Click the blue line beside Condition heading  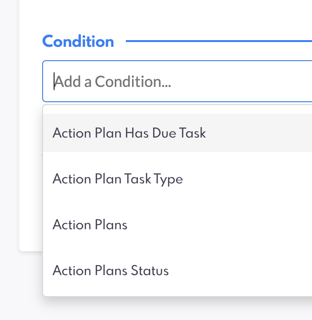click(x=218, y=42)
